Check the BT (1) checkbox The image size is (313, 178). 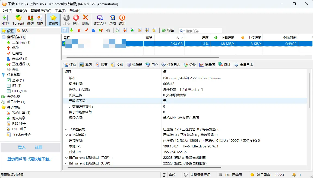(9, 86)
